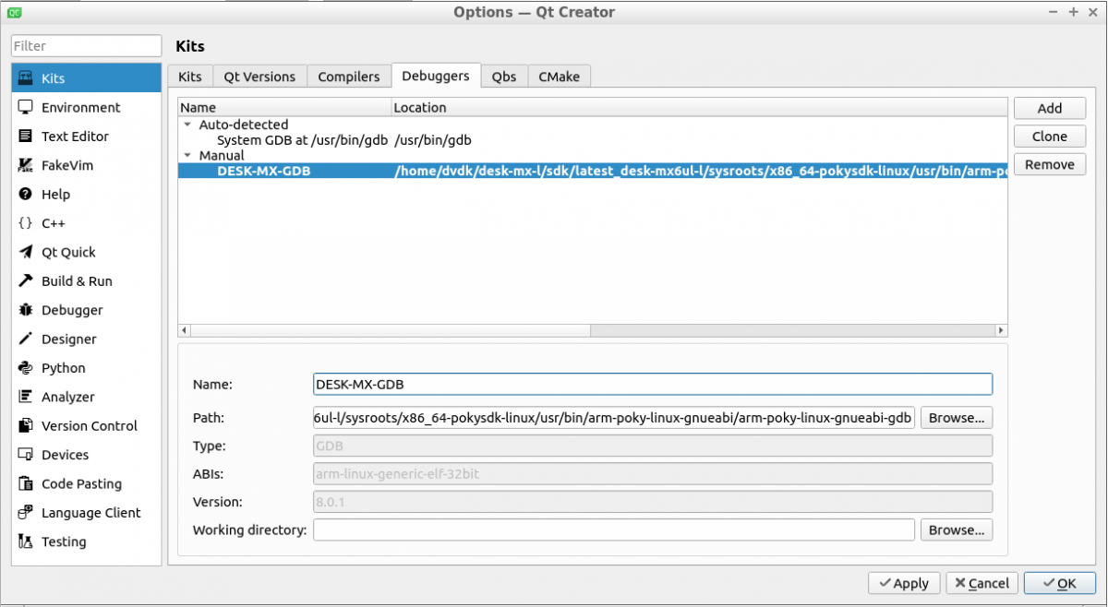Select the Qt Quick paper-plane icon
The width and height of the screenshot is (1108, 607).
(26, 253)
